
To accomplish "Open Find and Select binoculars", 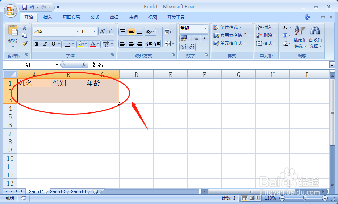I will coord(315,30).
